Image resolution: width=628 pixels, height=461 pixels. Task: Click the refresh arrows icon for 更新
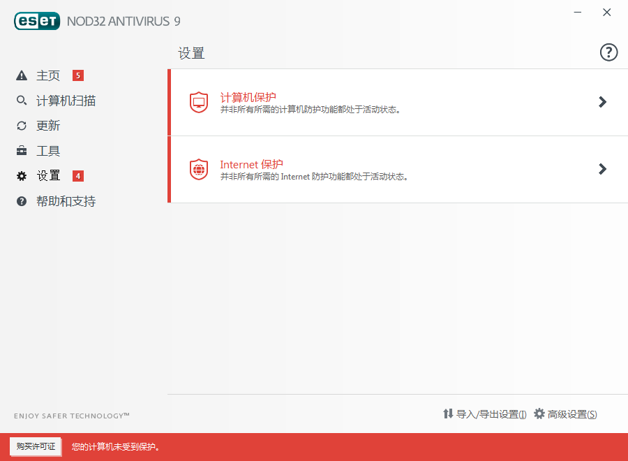click(22, 126)
